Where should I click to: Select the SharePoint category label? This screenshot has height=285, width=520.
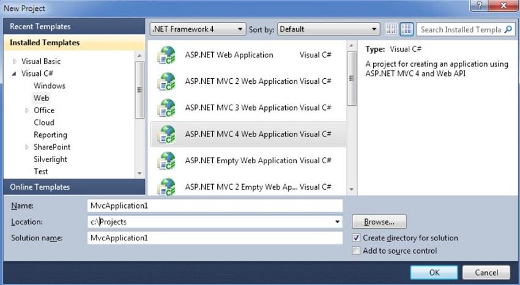tap(52, 147)
